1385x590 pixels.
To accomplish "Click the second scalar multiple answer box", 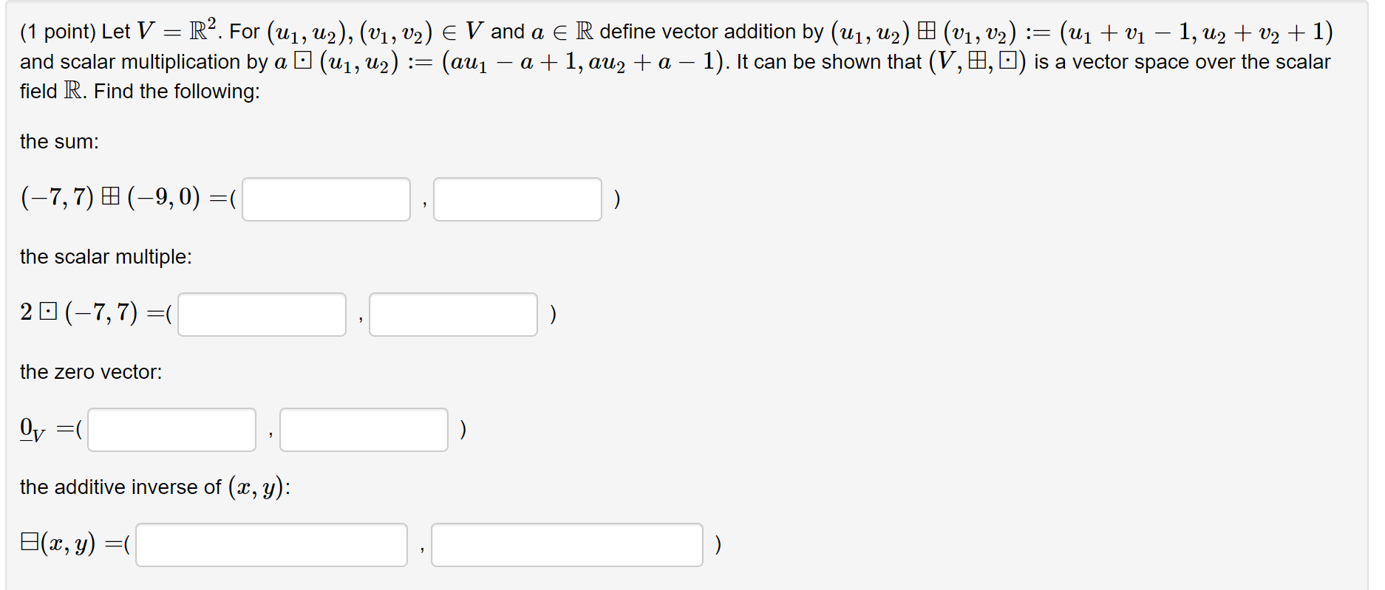I will [x=453, y=315].
